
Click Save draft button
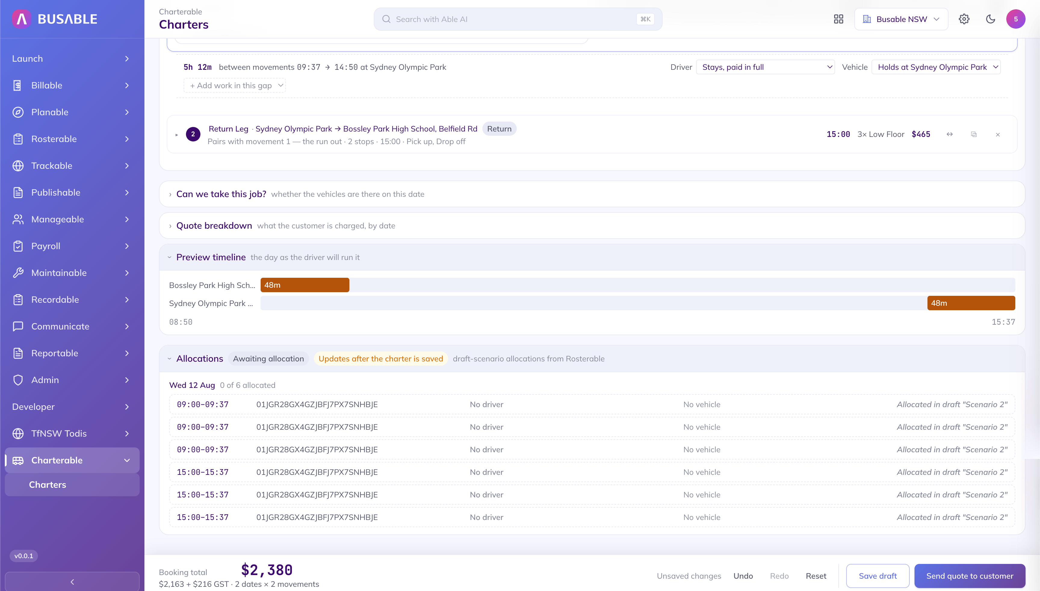[x=877, y=576]
